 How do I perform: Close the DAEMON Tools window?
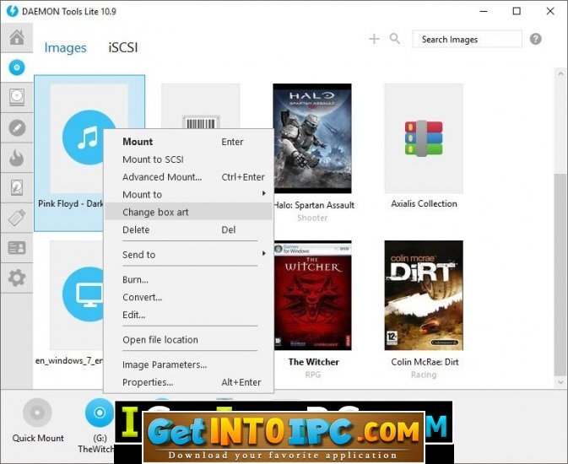point(550,11)
